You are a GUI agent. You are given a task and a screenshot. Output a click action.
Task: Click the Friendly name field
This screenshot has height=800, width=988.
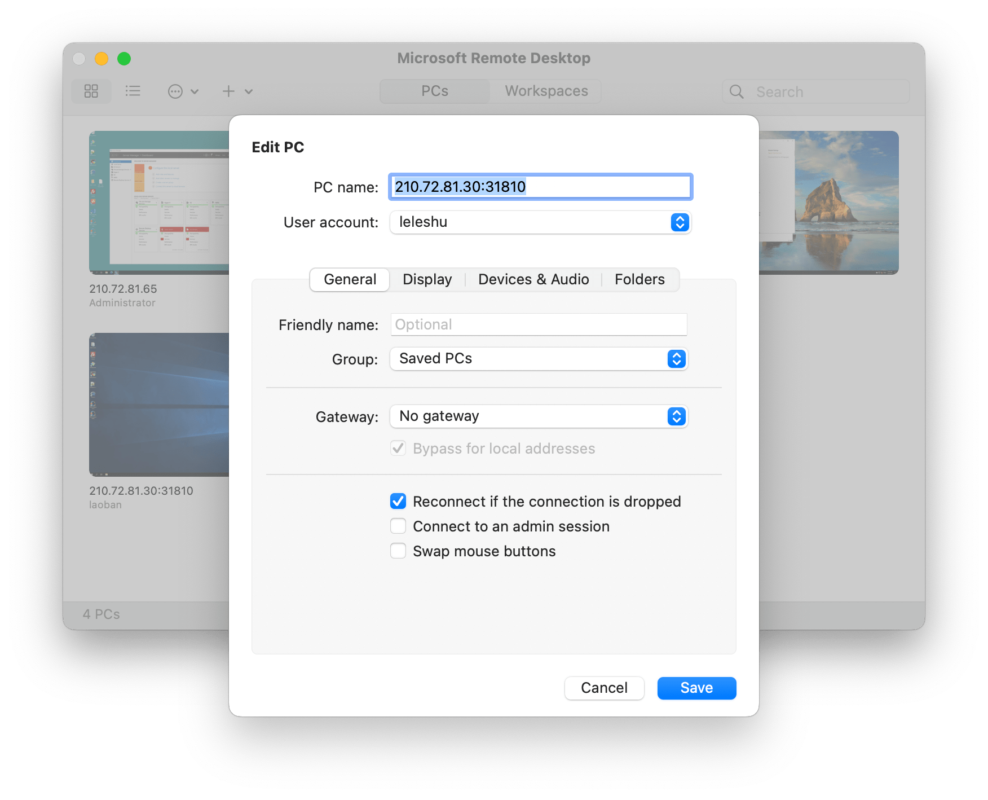(x=539, y=324)
